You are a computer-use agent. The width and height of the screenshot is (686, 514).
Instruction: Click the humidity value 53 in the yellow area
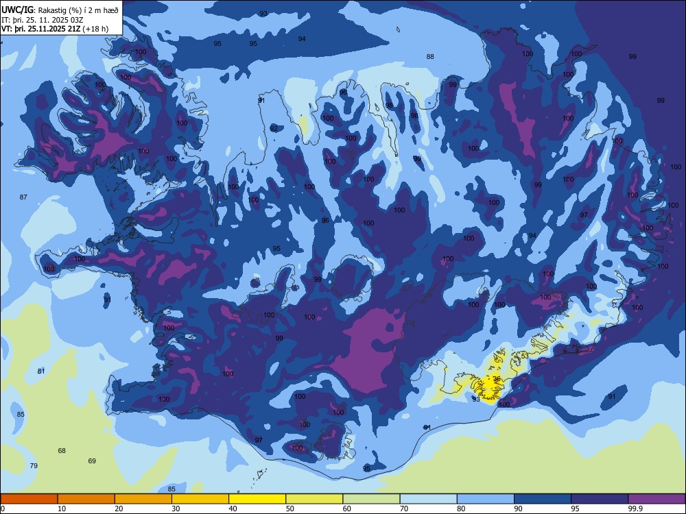click(x=525, y=356)
